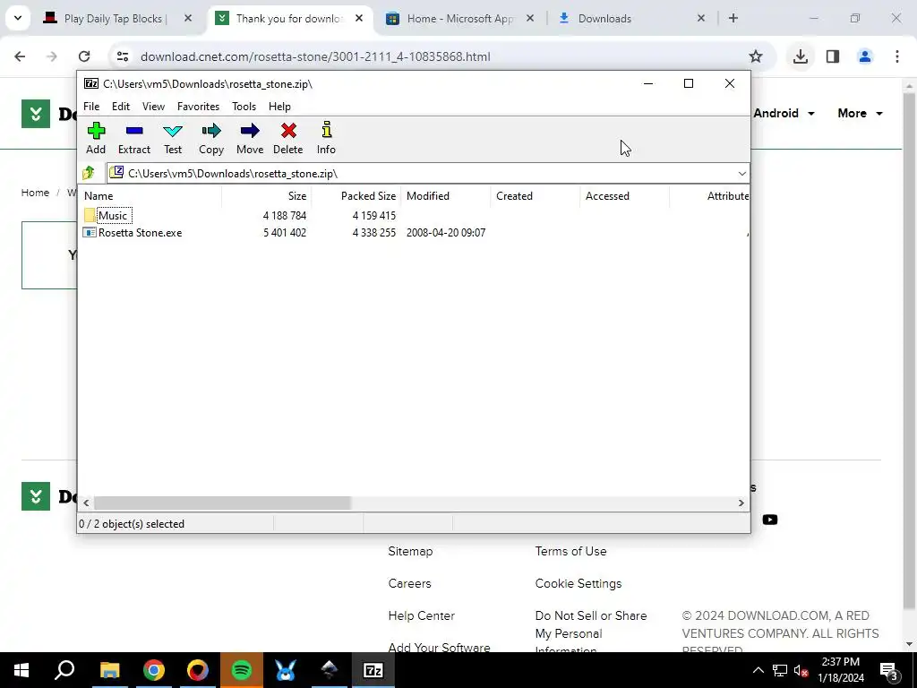The height and width of the screenshot is (688, 917).
Task: Sort by the Packed Size column
Action: pyautogui.click(x=356, y=196)
